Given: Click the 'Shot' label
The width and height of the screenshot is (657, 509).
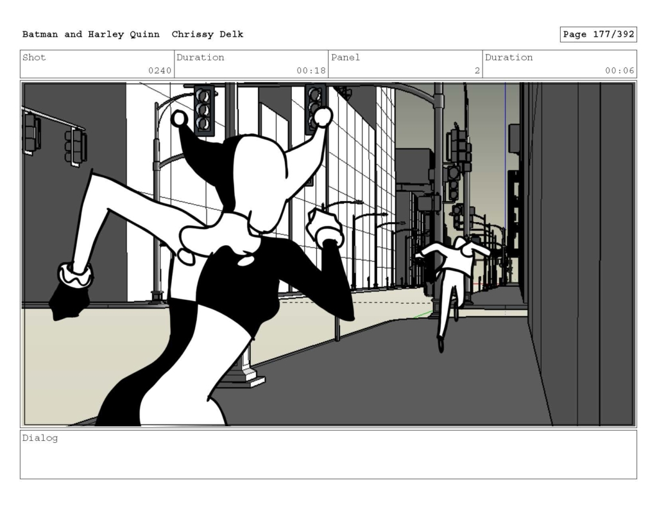Looking at the screenshot, I should (34, 57).
